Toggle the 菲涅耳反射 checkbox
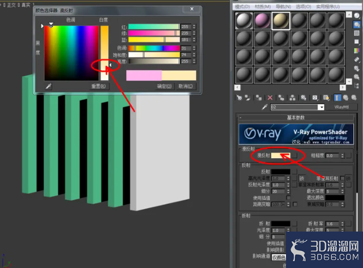The image size is (363, 268). pyautogui.click(x=342, y=178)
